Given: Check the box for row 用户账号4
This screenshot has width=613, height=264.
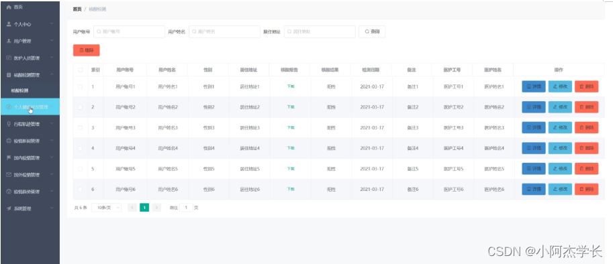Looking at the screenshot, I should coord(81,148).
